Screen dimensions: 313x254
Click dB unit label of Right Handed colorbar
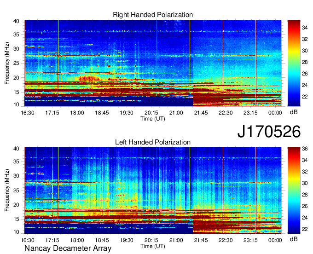coord(294,112)
